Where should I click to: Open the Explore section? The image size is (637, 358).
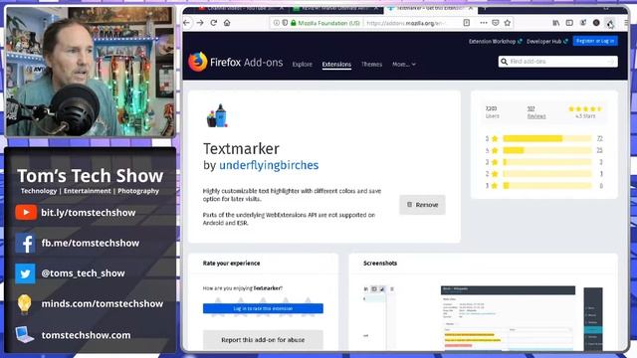[x=303, y=64]
